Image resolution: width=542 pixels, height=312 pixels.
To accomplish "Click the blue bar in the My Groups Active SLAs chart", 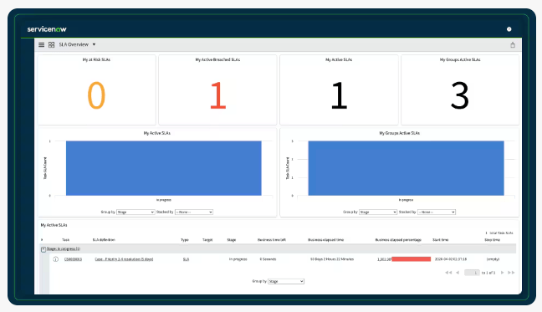I will pyautogui.click(x=406, y=168).
